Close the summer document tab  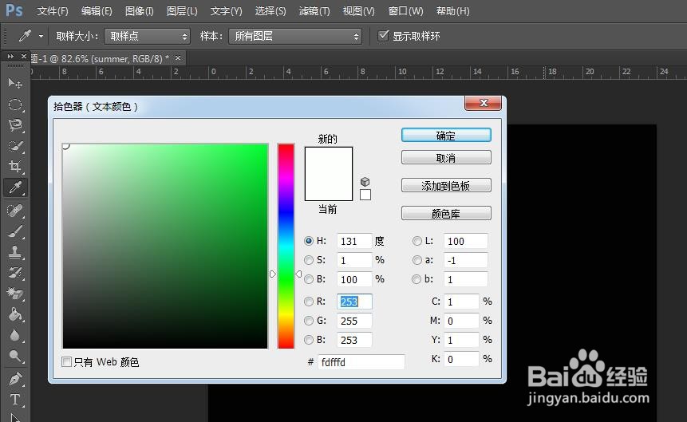(x=178, y=58)
